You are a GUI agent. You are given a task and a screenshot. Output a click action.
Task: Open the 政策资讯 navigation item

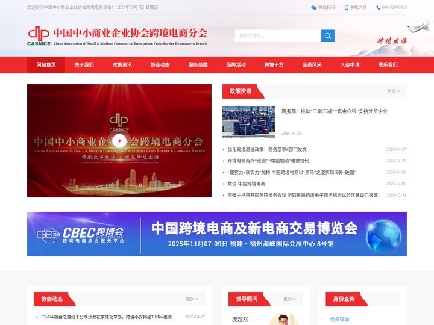tap(122, 64)
